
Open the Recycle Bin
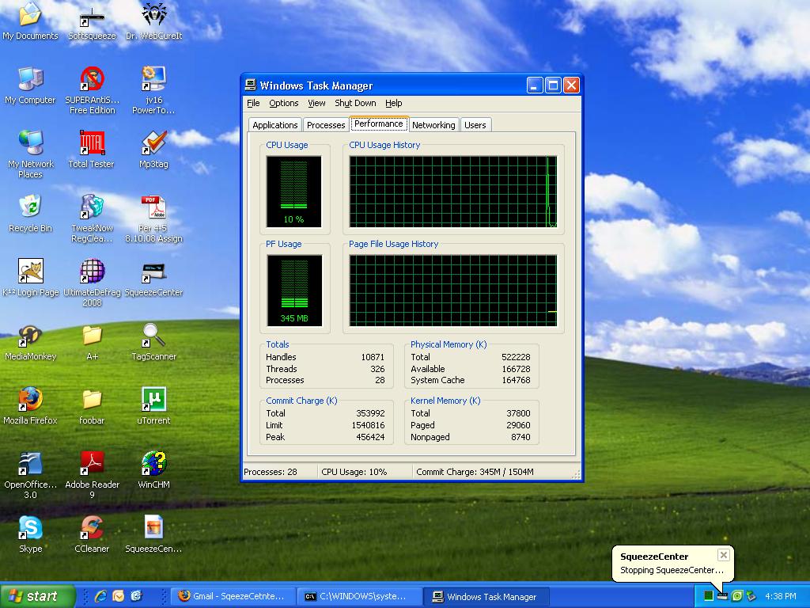30,207
